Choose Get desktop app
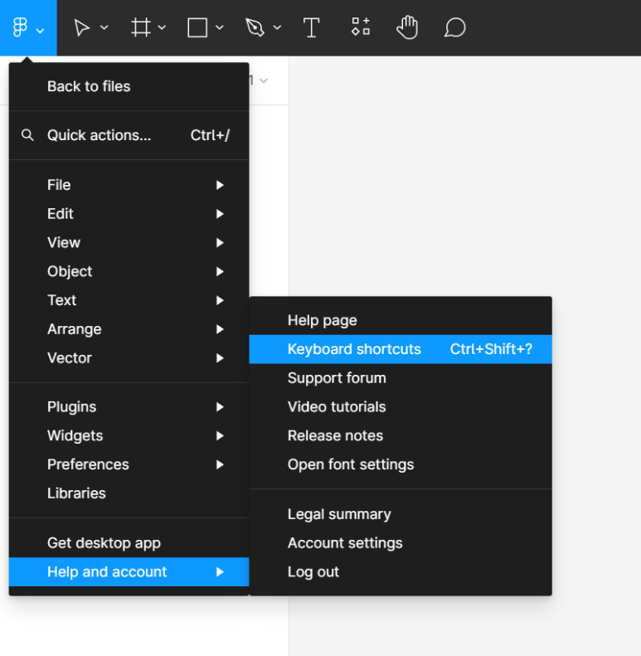Viewport: 641px width, 656px height. [x=129, y=543]
